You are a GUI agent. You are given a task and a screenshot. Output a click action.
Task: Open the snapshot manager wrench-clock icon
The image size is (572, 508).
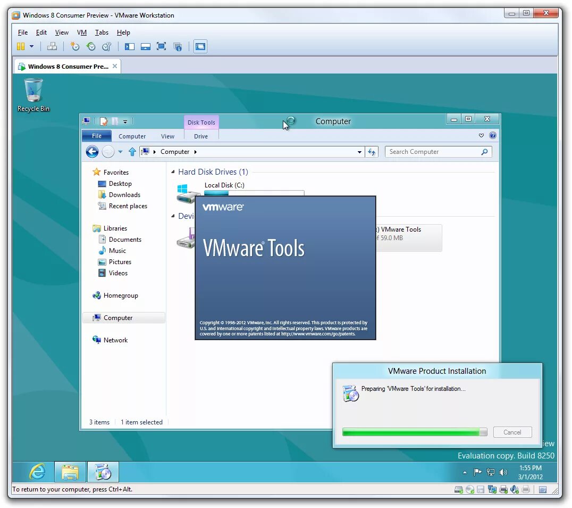click(106, 46)
